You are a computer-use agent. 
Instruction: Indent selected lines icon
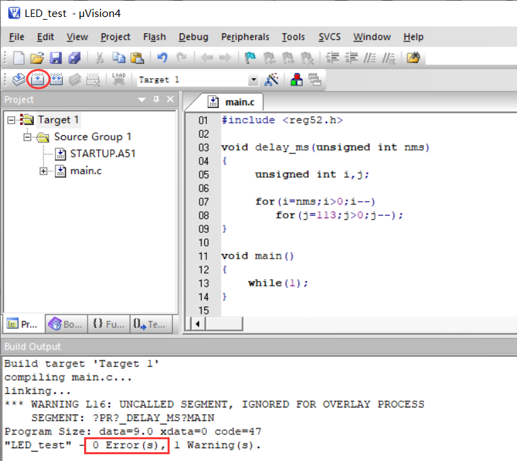click(332, 58)
